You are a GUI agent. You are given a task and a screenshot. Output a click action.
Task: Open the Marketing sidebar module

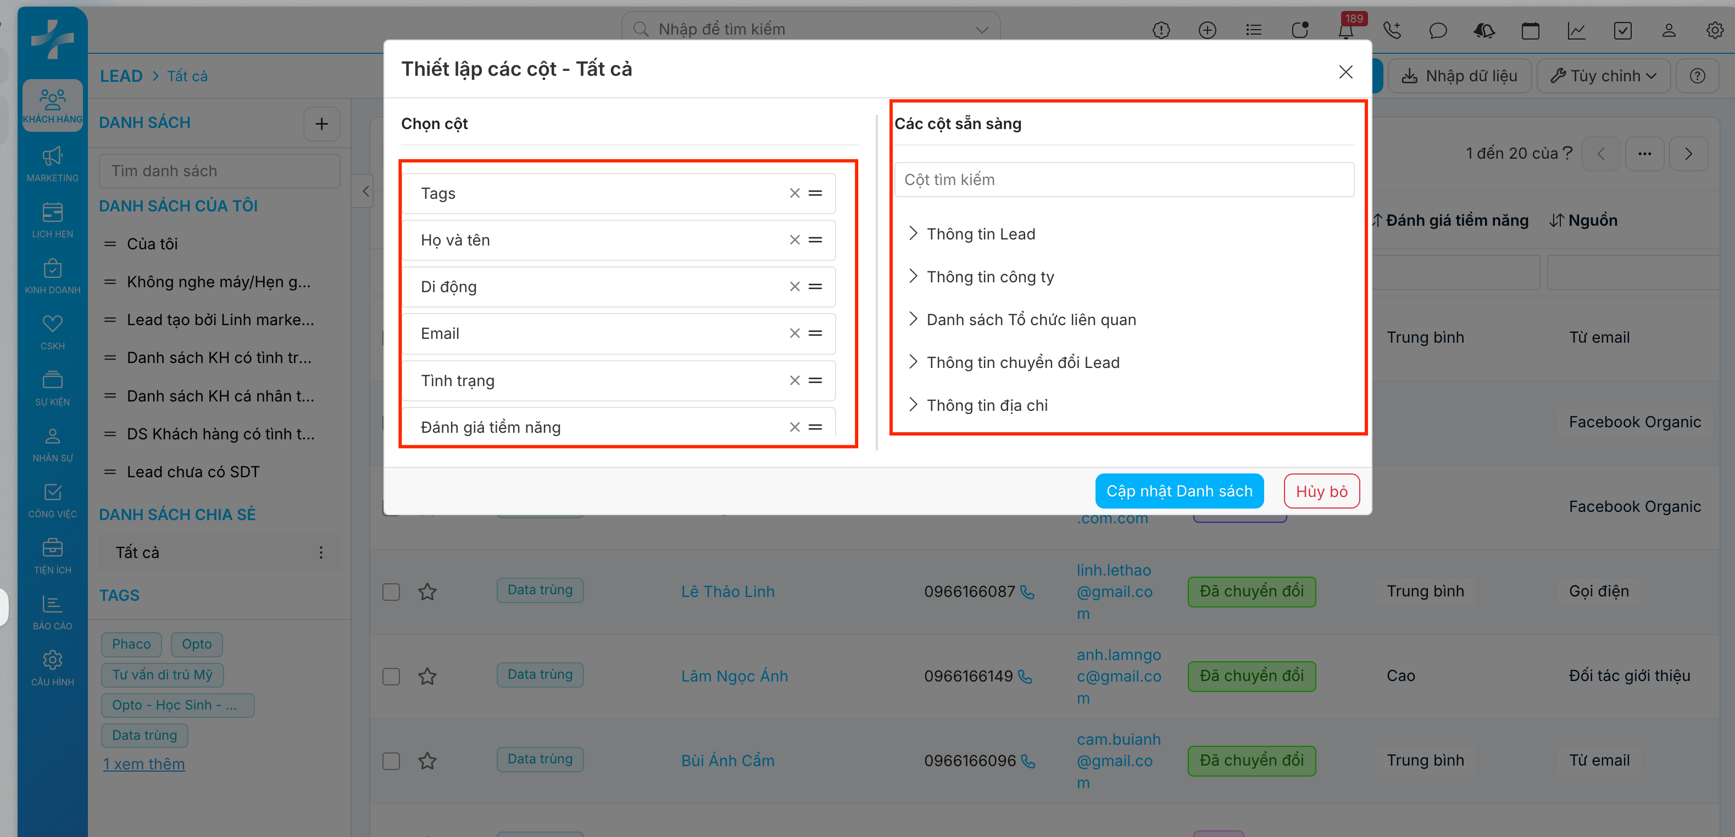coord(53,164)
